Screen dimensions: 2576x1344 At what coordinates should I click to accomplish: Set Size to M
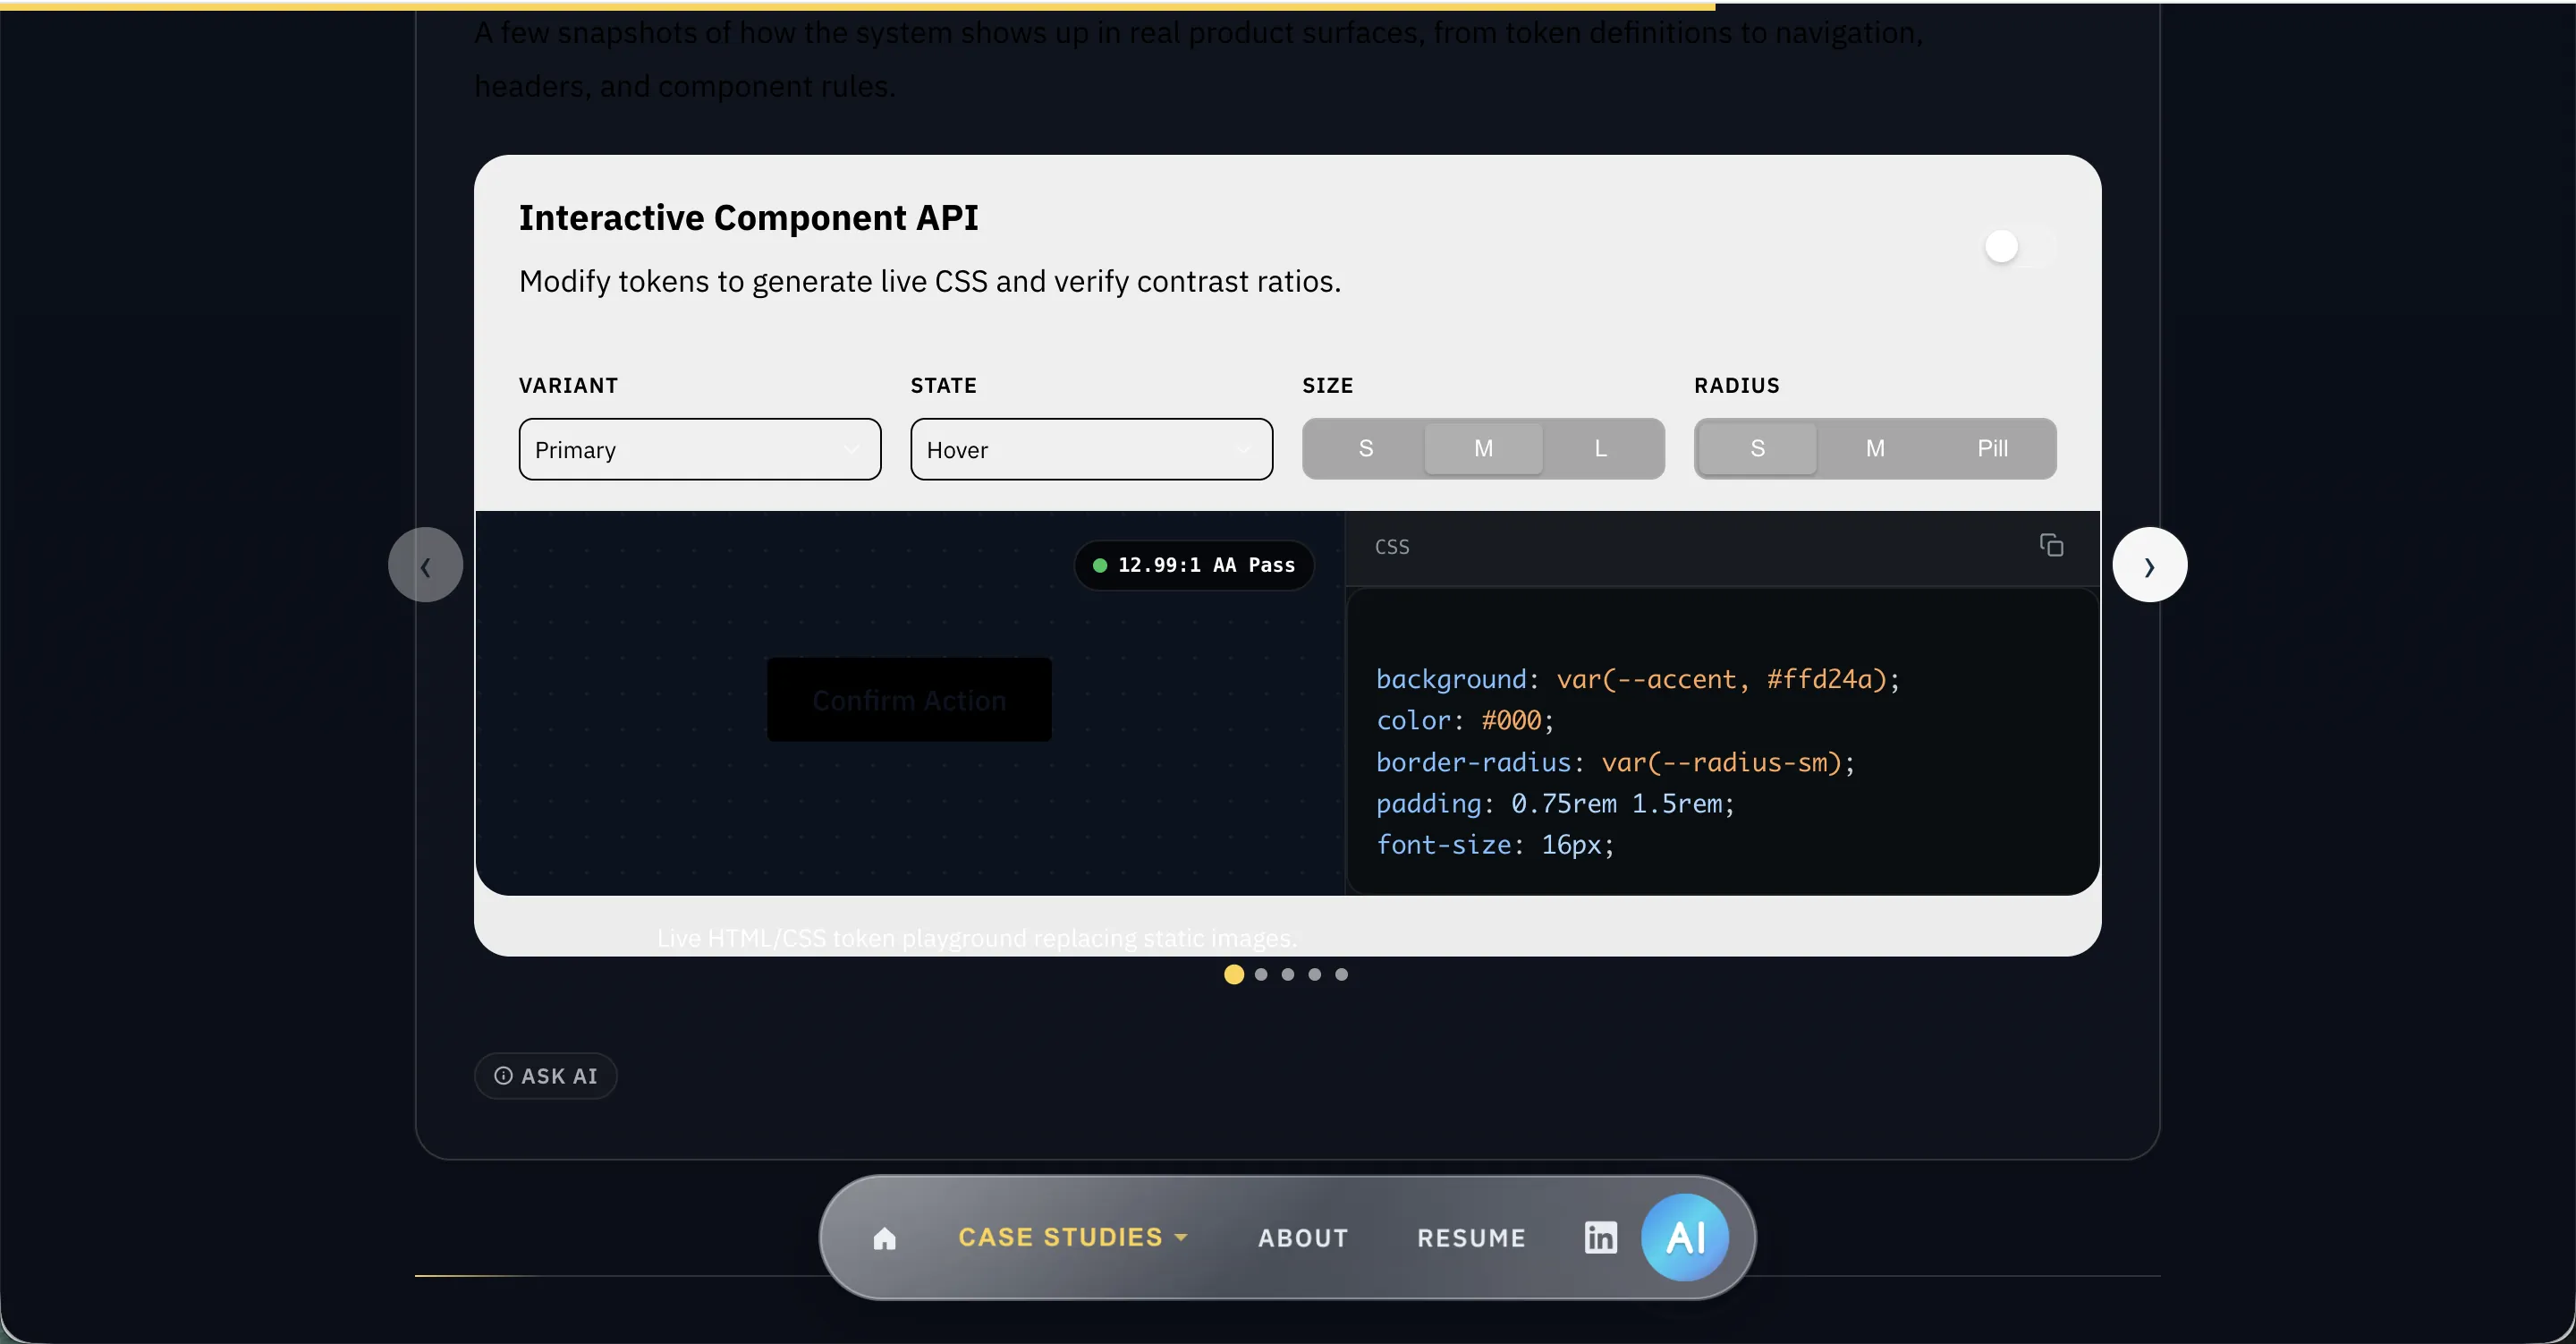coord(1483,448)
